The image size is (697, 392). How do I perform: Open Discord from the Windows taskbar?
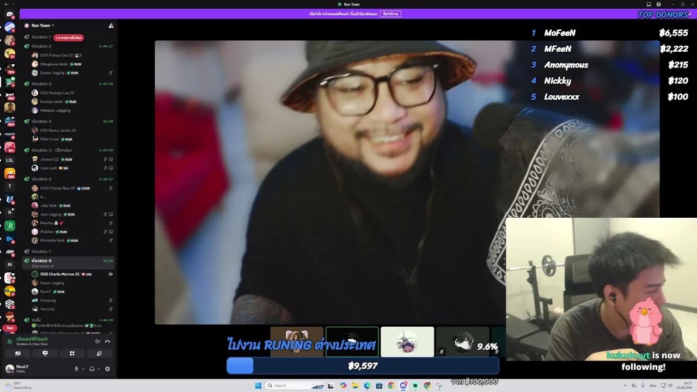click(403, 385)
